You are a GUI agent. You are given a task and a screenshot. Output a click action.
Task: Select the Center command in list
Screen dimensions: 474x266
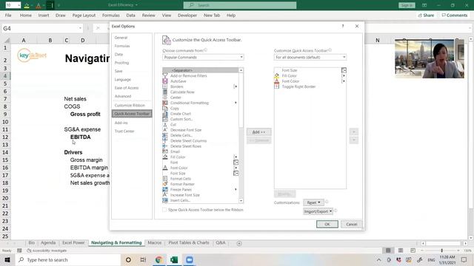[x=201, y=98]
